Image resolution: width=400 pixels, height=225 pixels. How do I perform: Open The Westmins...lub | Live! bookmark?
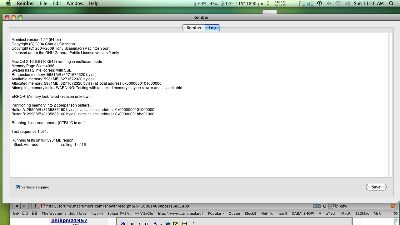(64, 213)
